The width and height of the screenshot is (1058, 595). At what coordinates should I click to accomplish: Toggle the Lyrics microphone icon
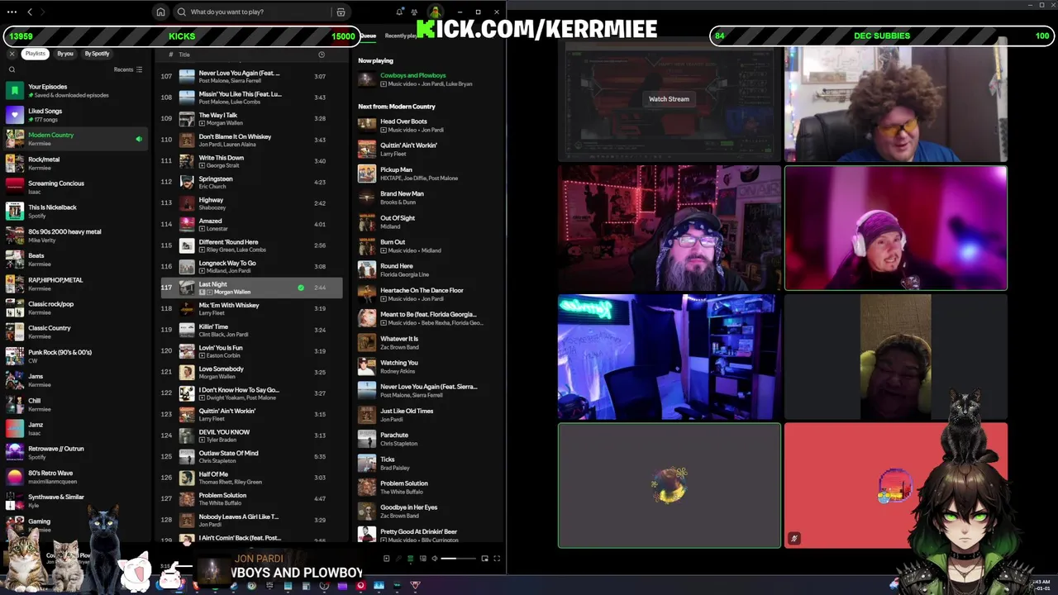pyautogui.click(x=398, y=559)
